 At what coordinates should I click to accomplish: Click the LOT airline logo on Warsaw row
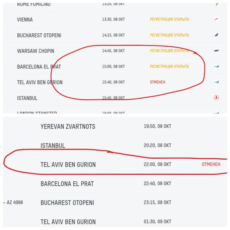(x=216, y=51)
